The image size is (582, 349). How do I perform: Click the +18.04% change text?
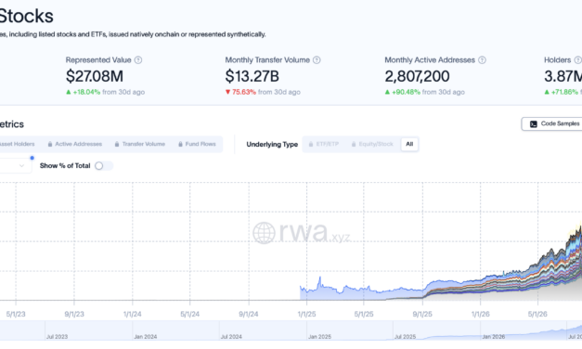[86, 92]
